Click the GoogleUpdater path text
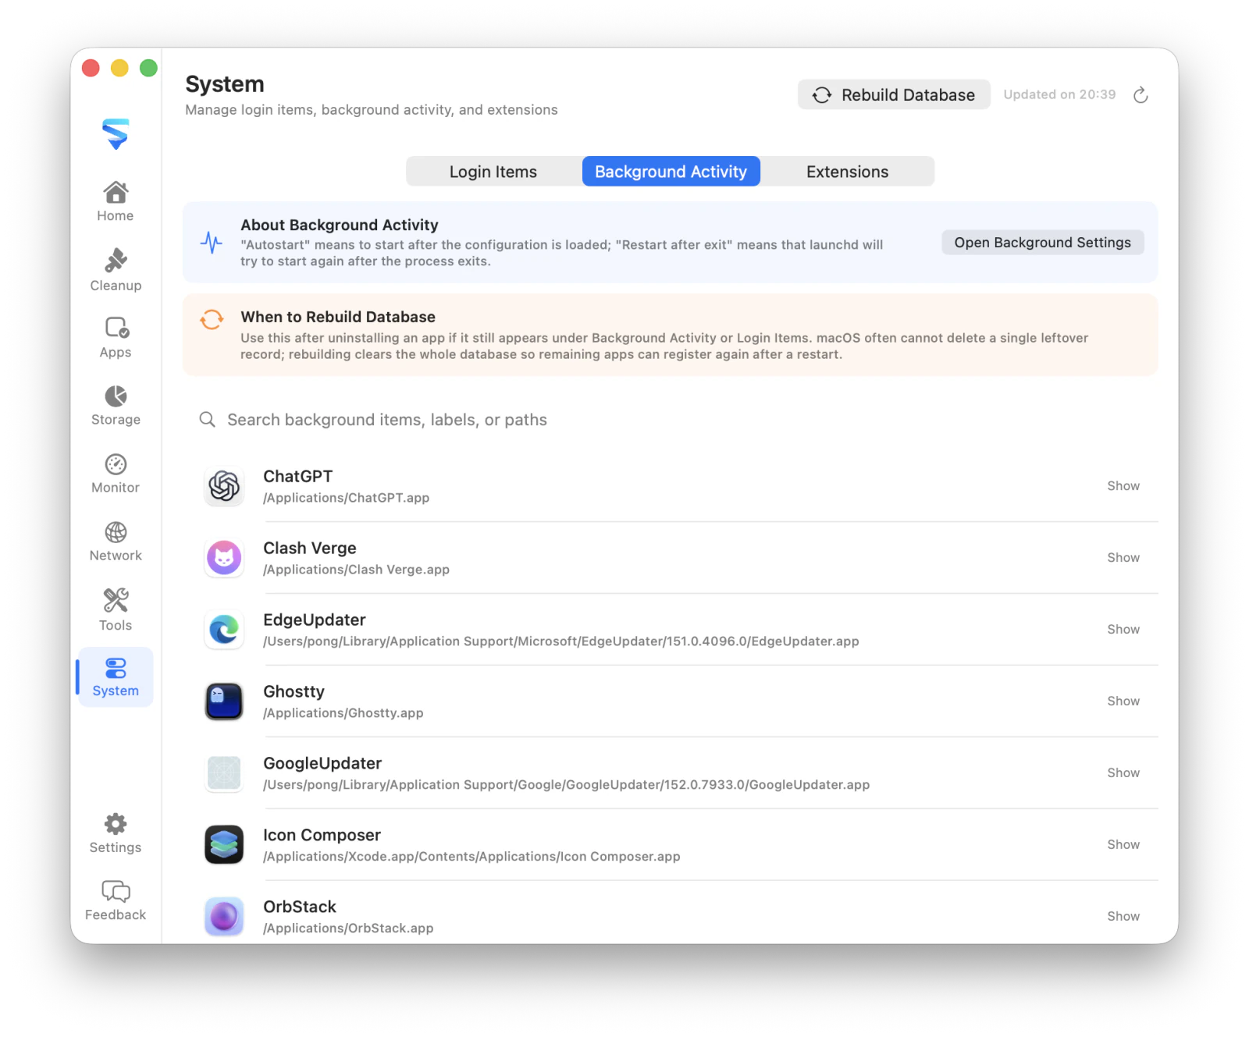Screen dimensions: 1249x1037 [566, 785]
